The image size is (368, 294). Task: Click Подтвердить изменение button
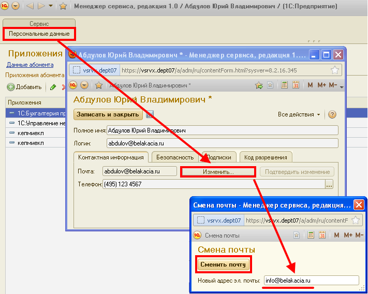(x=297, y=172)
